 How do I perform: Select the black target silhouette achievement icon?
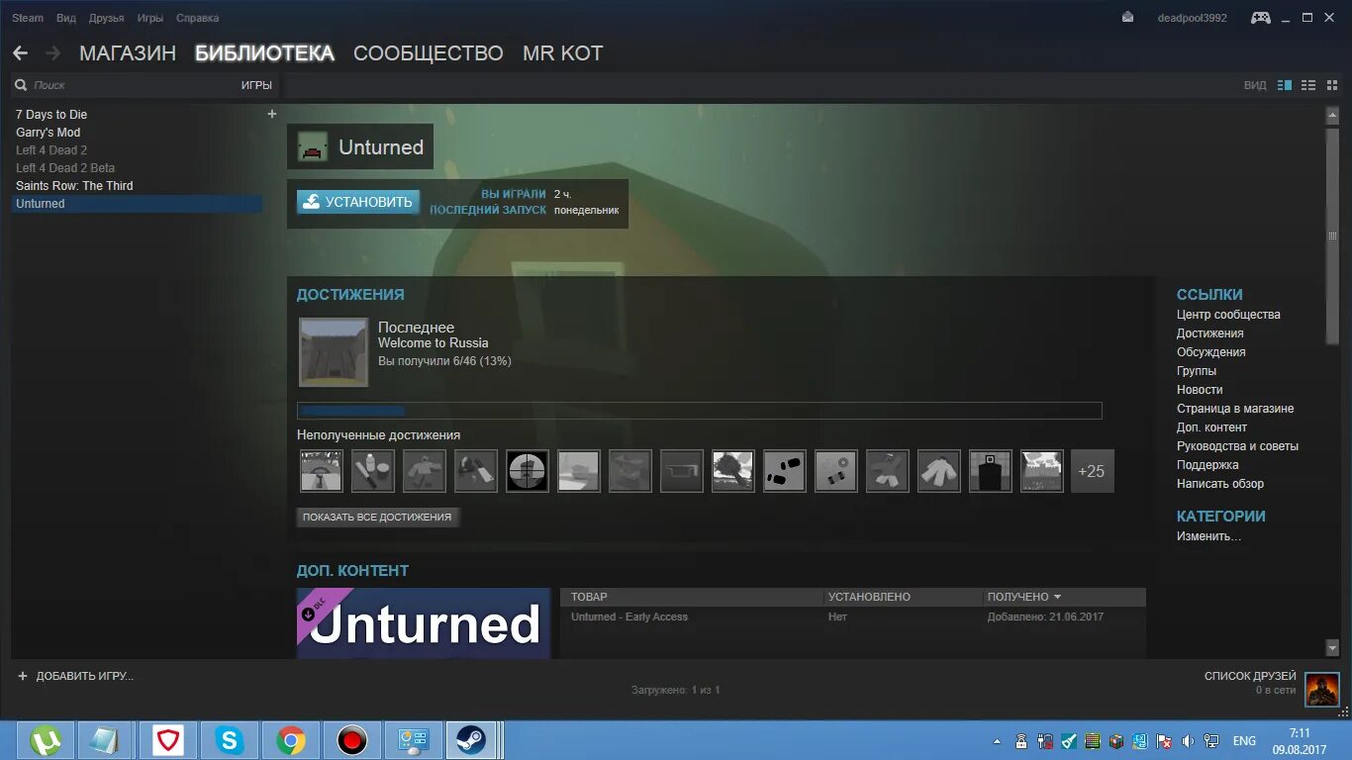tap(991, 471)
